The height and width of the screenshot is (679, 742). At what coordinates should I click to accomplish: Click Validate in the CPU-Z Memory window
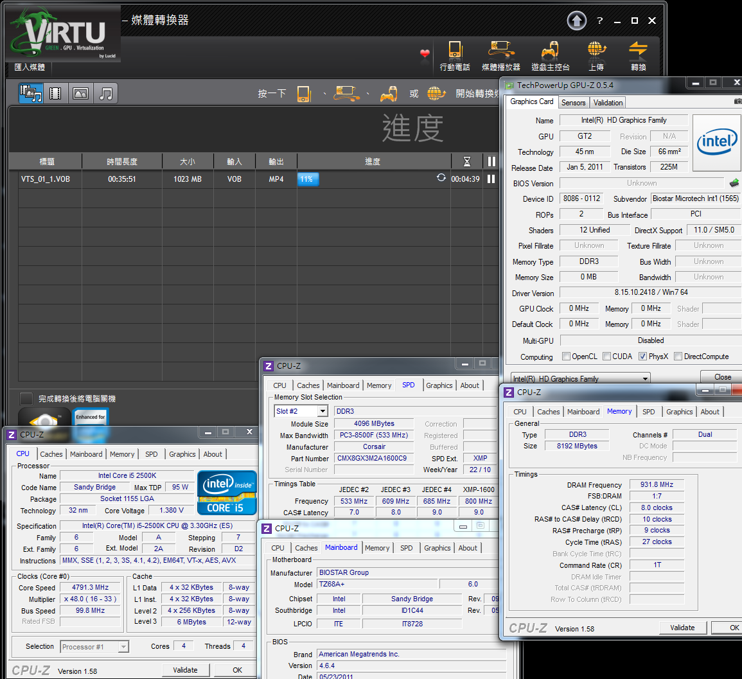pyautogui.click(x=682, y=628)
